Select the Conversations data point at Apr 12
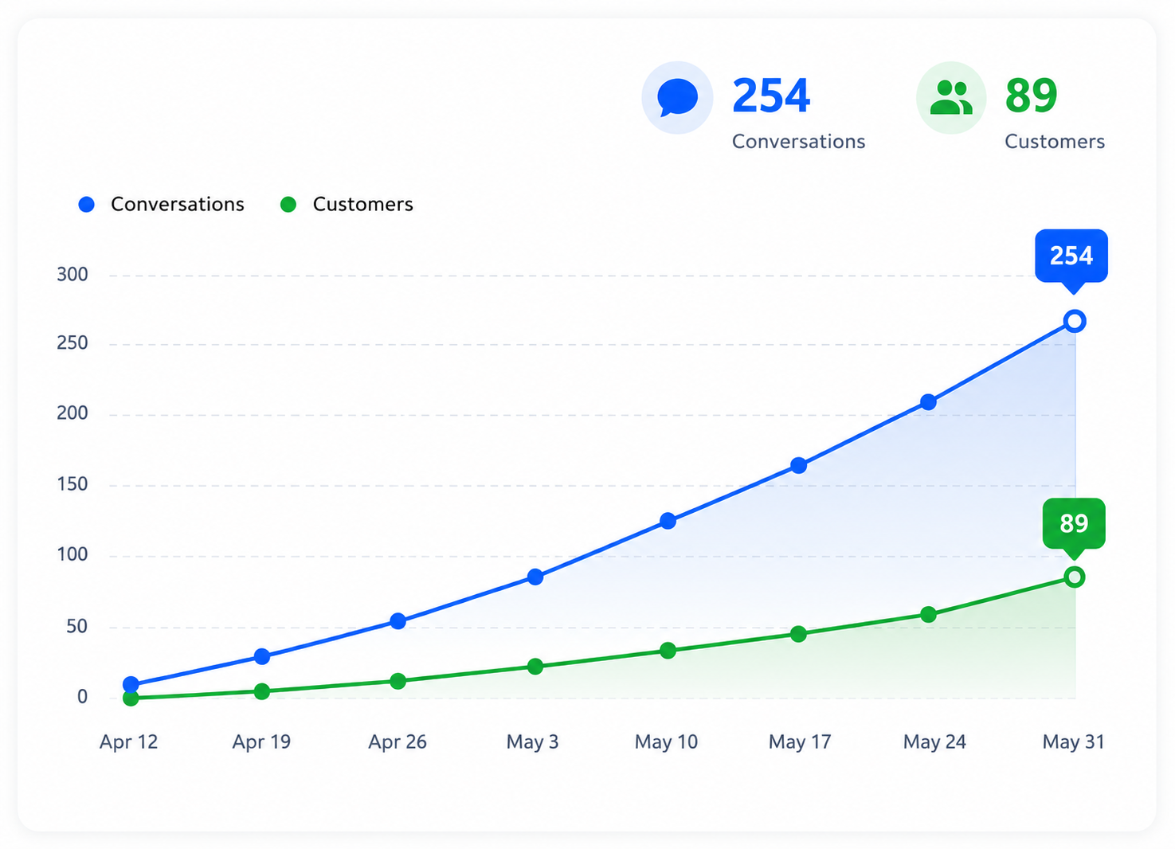The height and width of the screenshot is (849, 1175). (131, 684)
